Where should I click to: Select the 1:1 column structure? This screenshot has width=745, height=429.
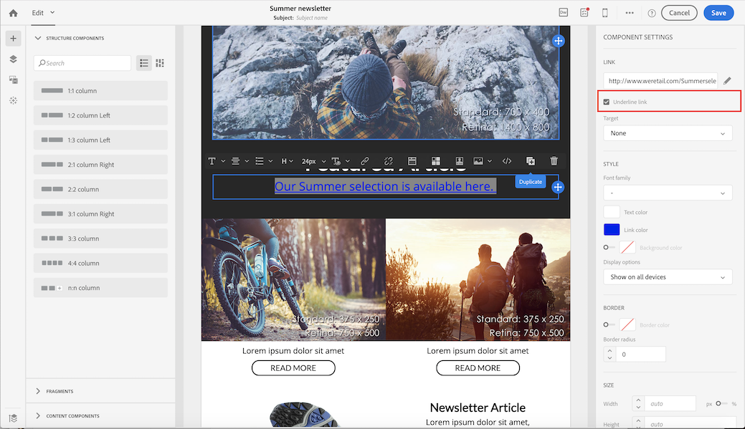pyautogui.click(x=100, y=91)
